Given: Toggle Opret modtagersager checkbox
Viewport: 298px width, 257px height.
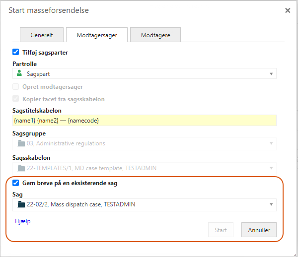Looking at the screenshot, I should coord(15,86).
